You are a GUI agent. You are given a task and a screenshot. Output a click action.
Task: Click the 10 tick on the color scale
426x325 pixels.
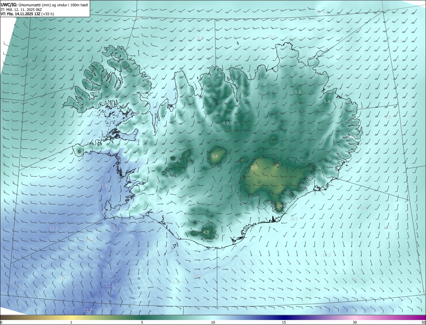(x=213, y=323)
